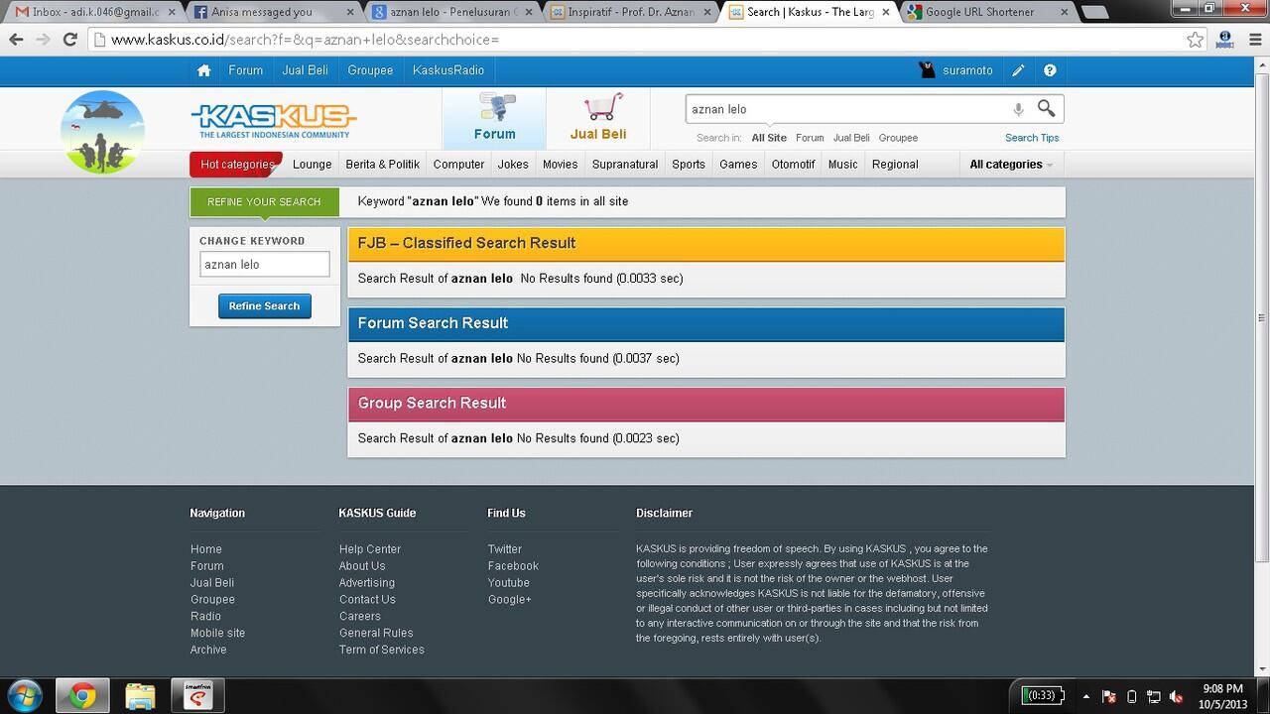1270x714 pixels.
Task: Open the Sports category
Action: (689, 165)
